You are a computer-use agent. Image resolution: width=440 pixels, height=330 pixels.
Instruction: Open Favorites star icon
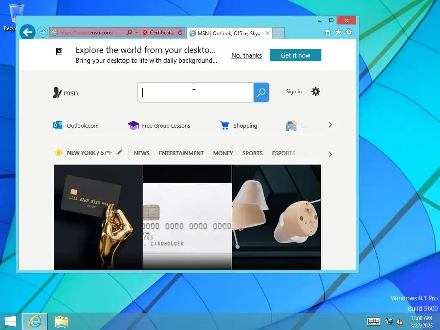(339, 32)
